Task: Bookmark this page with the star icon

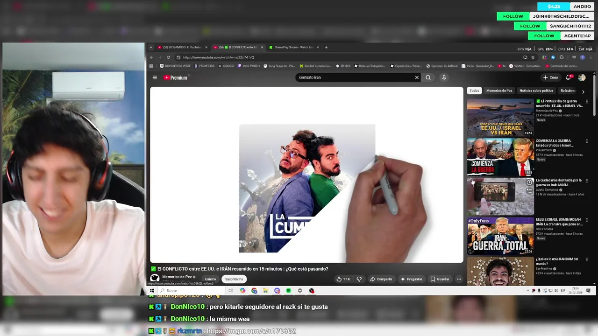Action: 533,57
